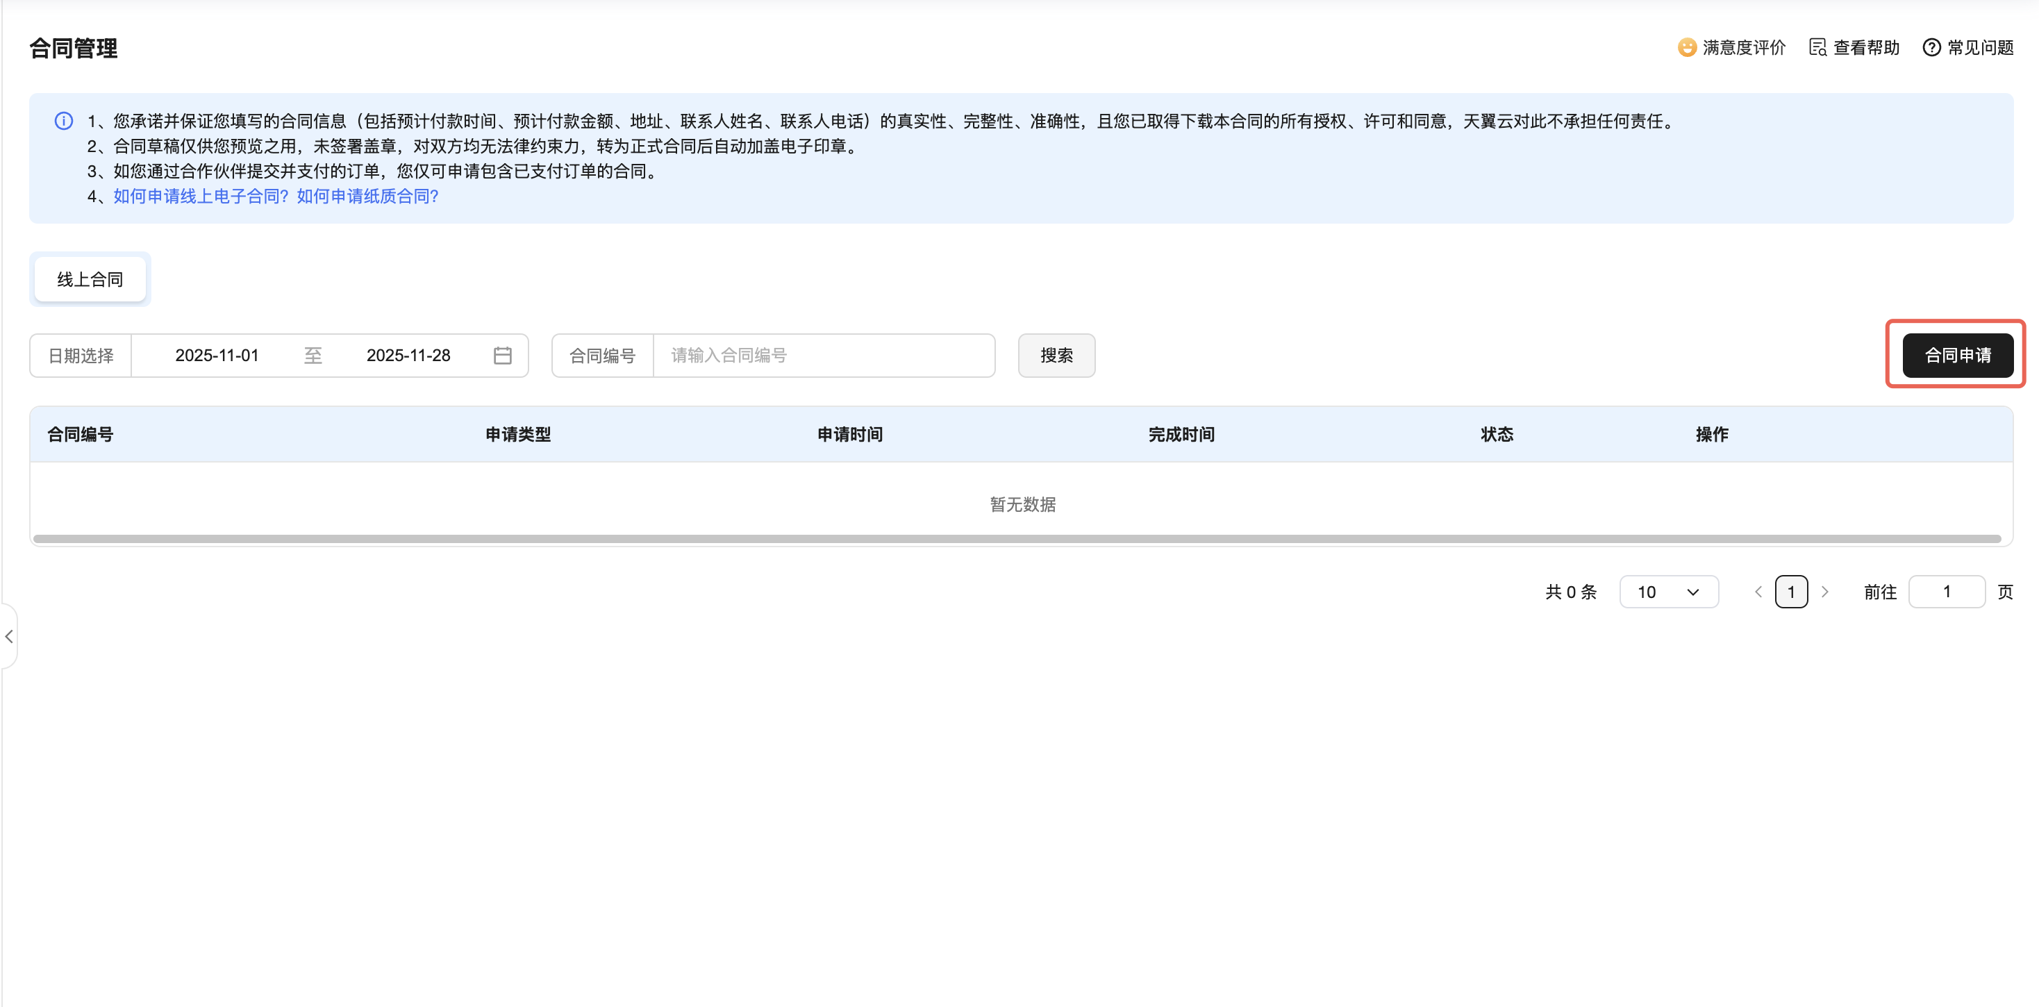Viewport: 2039px width, 1007px height.
Task: Open 如何申请线上电子合同 link
Action: point(200,197)
